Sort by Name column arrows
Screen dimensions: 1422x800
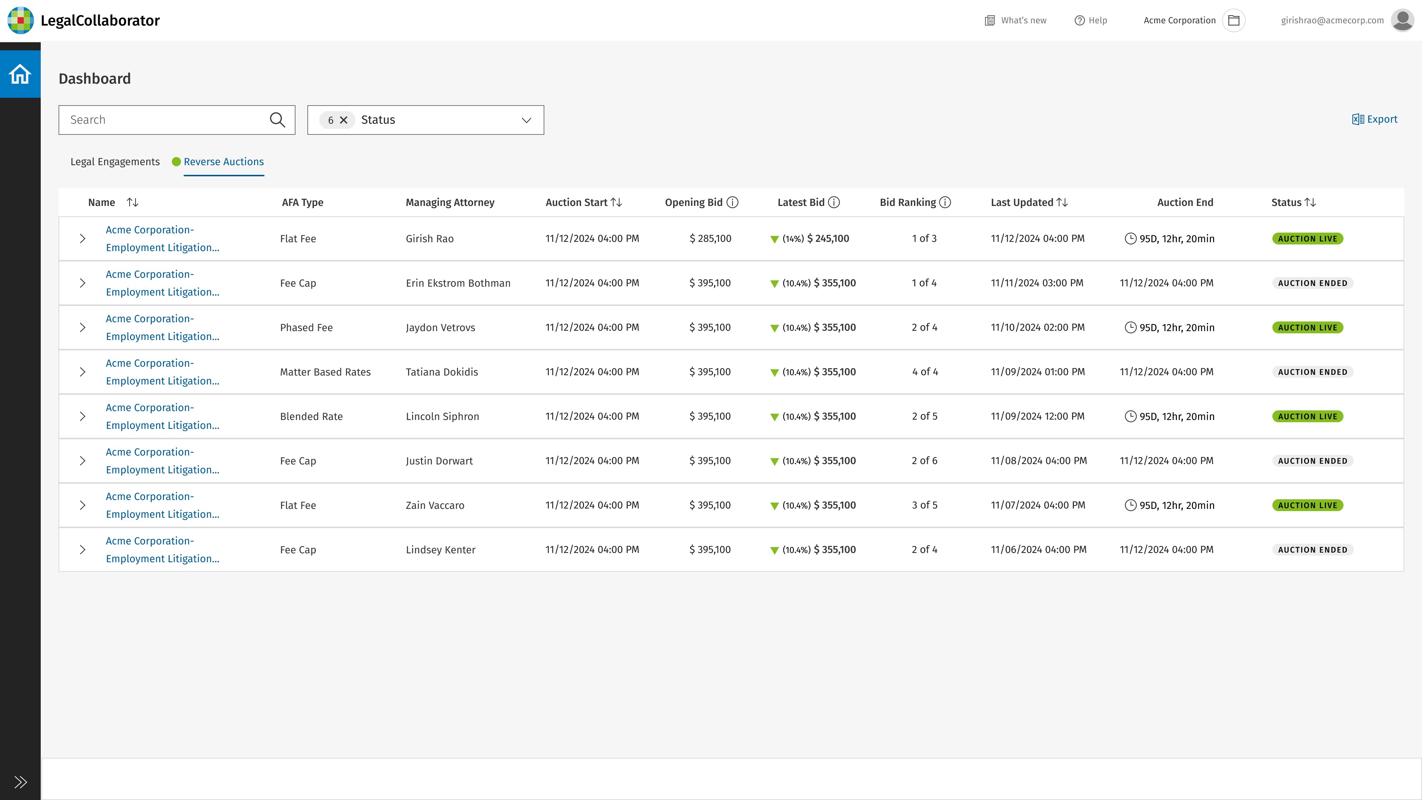133,202
